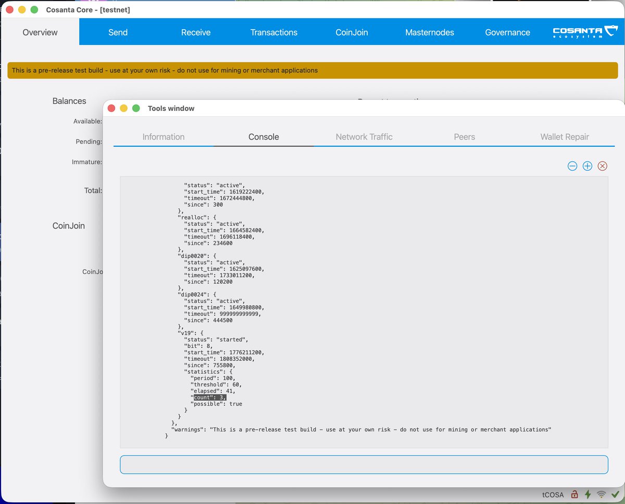Maximize the Tools window with green button
625x504 pixels.
136,108
